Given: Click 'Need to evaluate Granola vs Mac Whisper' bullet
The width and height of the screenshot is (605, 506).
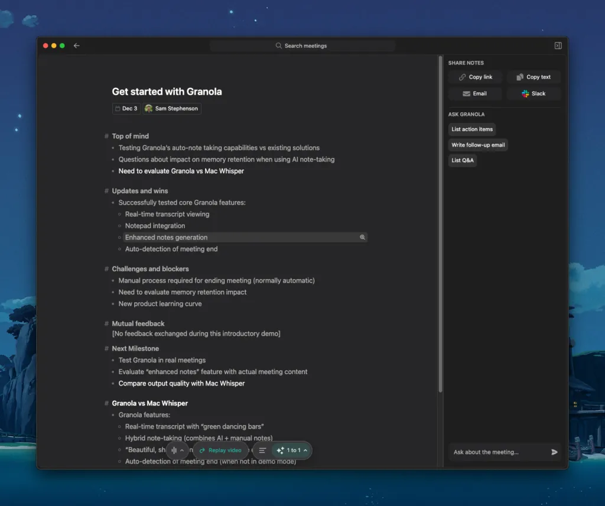Looking at the screenshot, I should (181, 171).
